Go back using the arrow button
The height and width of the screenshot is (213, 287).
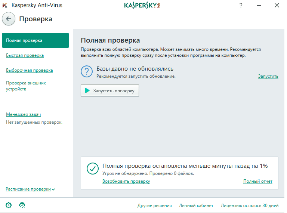pos(9,19)
